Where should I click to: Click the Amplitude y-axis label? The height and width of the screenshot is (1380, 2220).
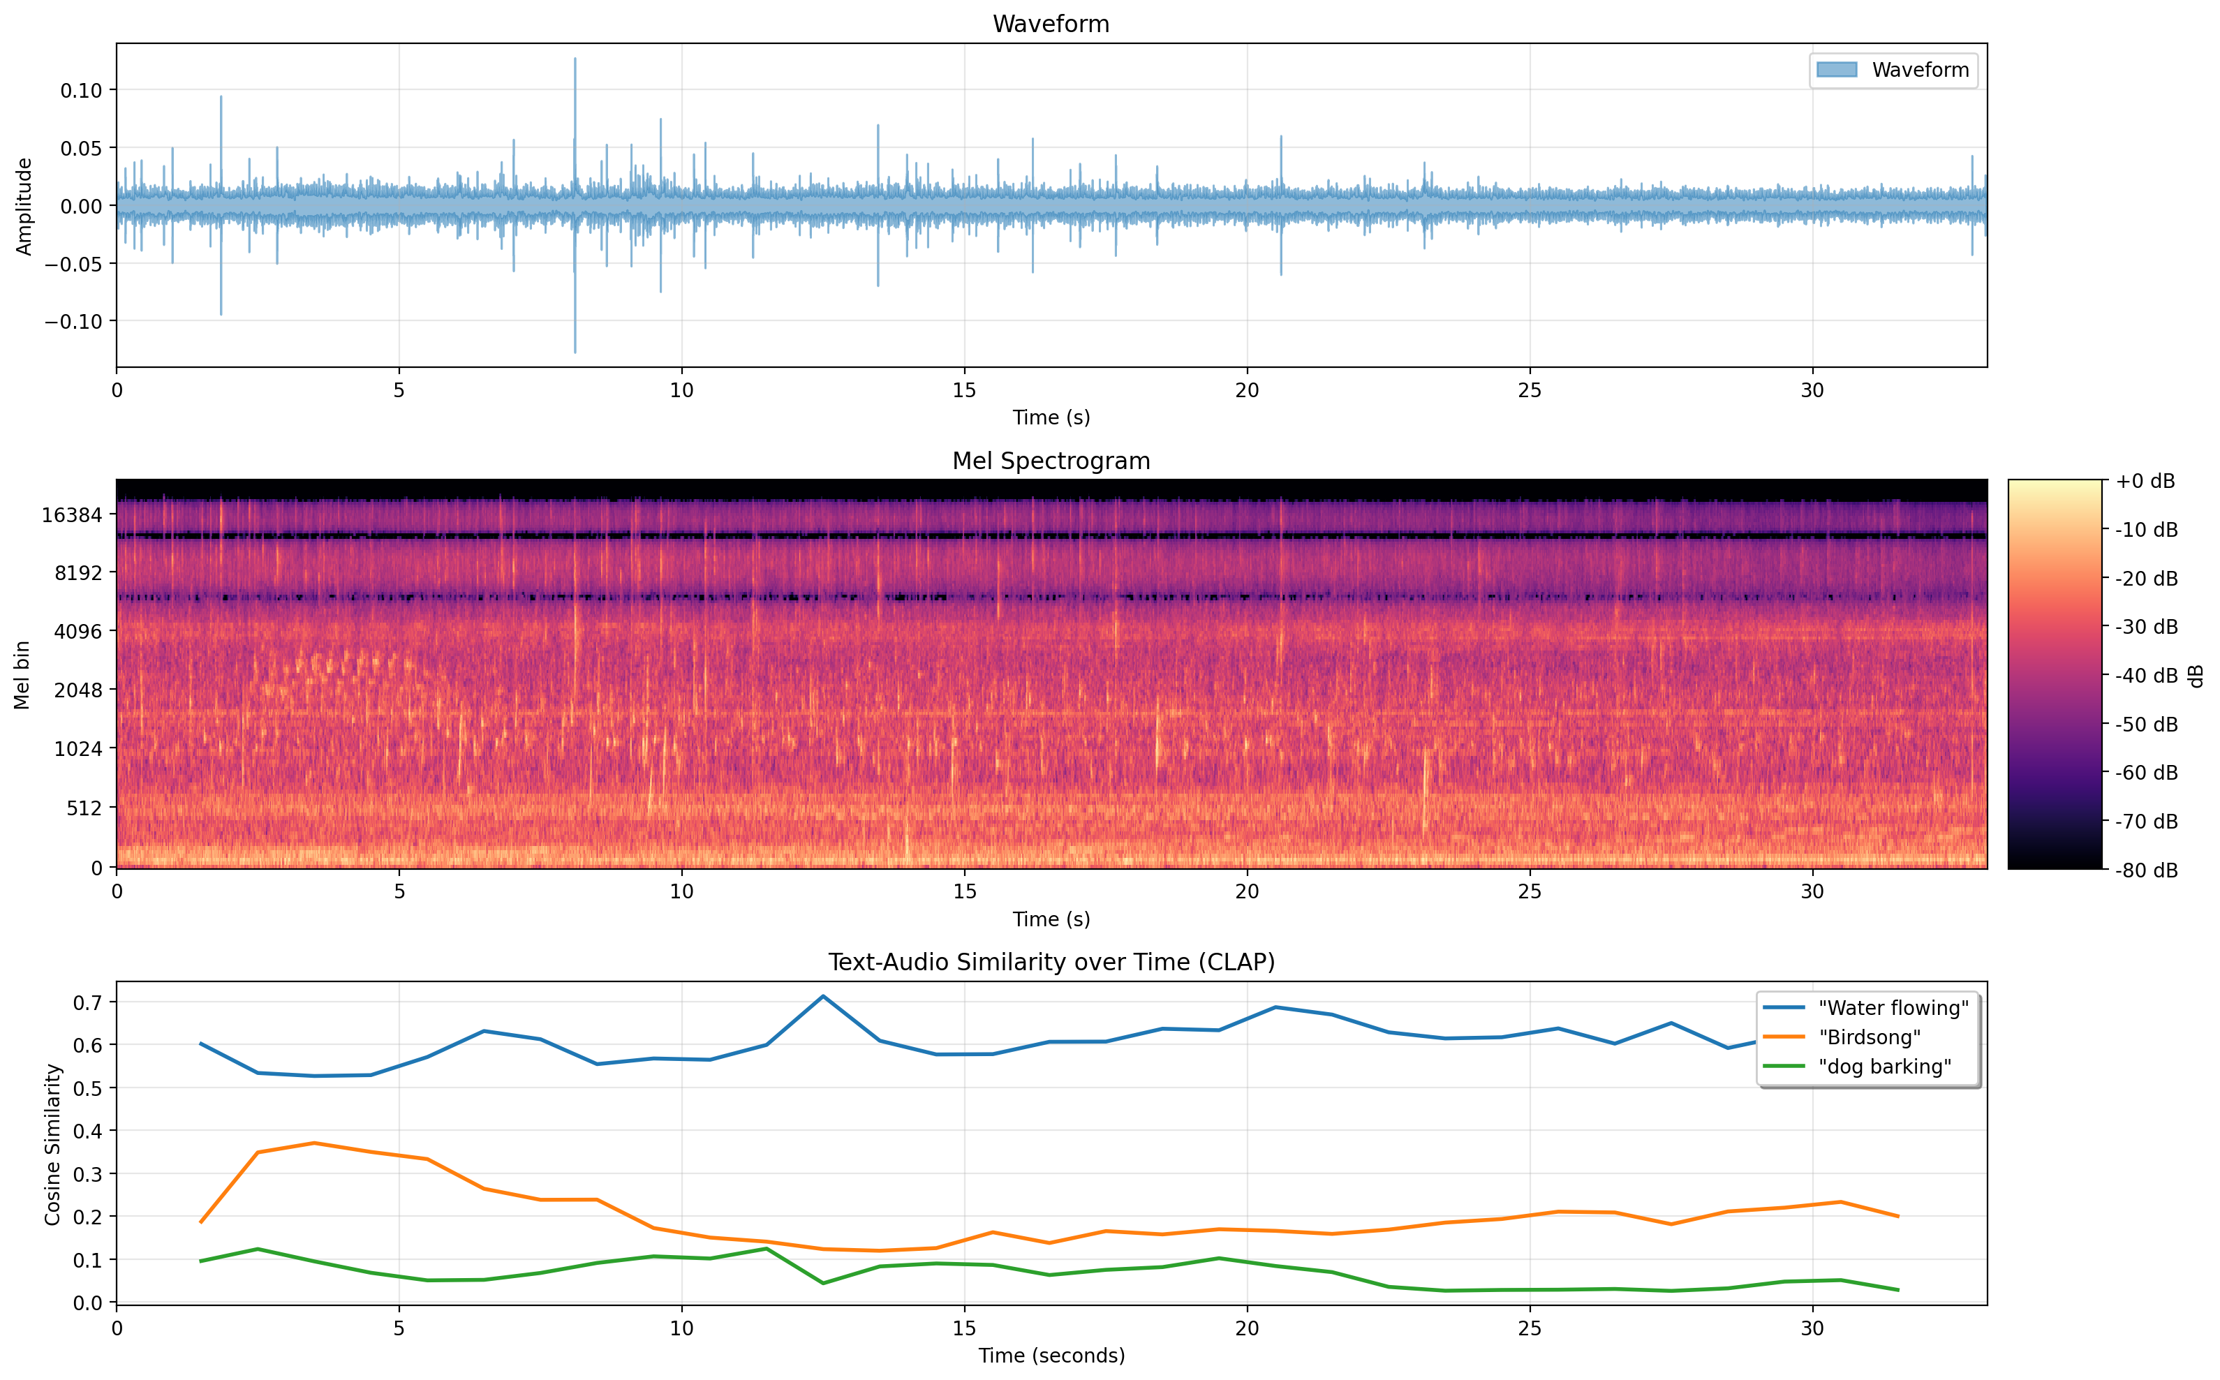click(24, 207)
